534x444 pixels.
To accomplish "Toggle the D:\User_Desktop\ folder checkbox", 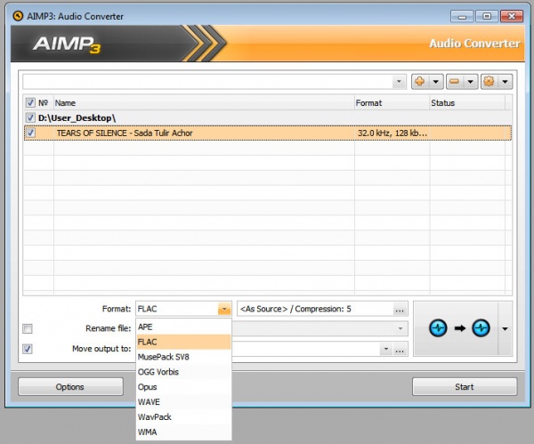I will pos(30,117).
